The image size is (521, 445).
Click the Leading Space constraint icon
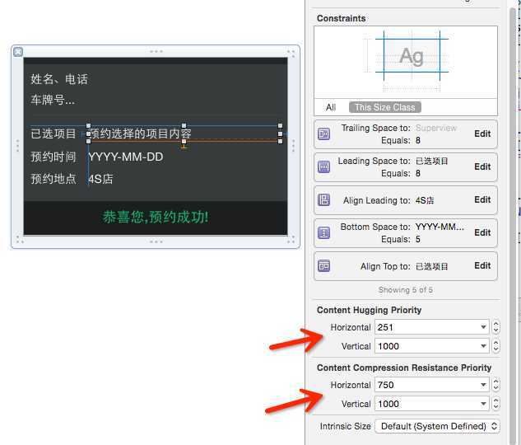(x=324, y=166)
